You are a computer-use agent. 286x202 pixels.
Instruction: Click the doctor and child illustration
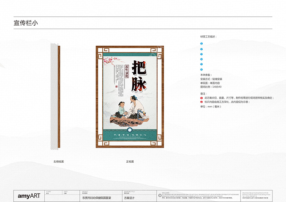coord(130,111)
